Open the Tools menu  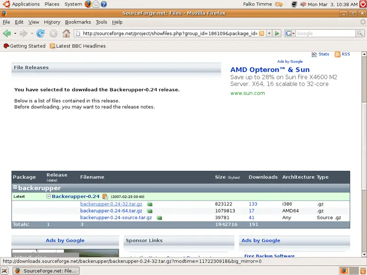click(x=101, y=22)
